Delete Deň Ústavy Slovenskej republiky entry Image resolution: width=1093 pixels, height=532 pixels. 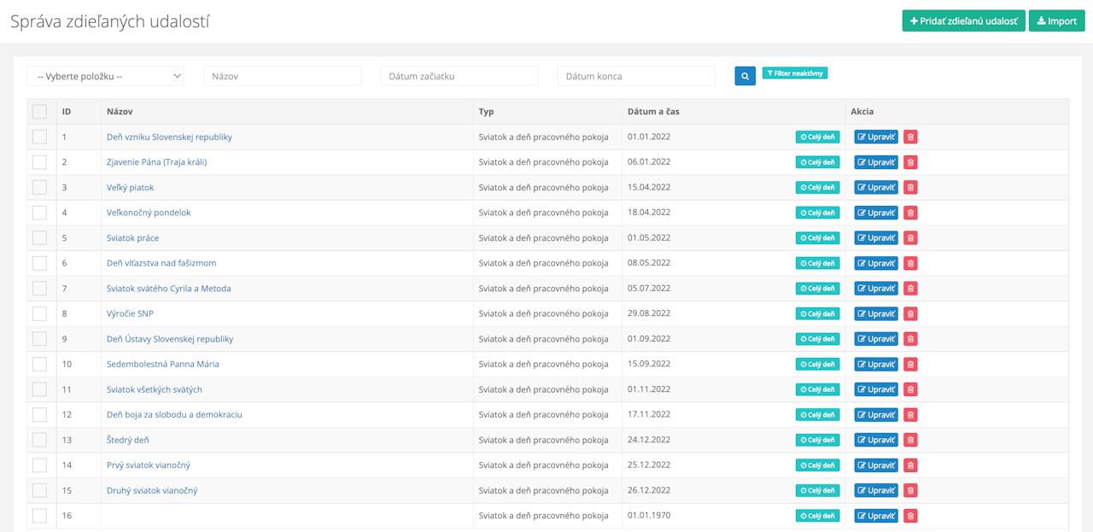[x=910, y=339]
